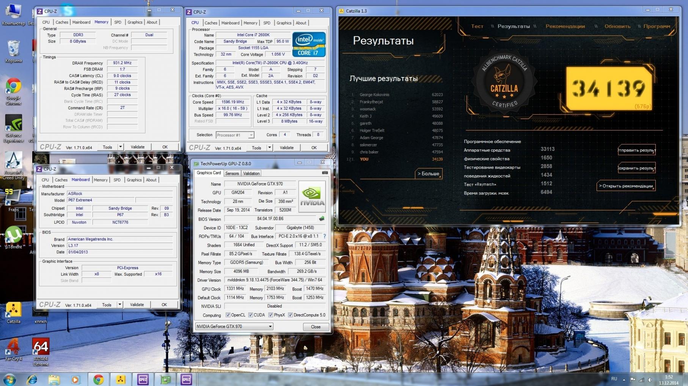Take a GPU-Z screenshot with camera icon
The height and width of the screenshot is (386, 688).
pos(325,173)
